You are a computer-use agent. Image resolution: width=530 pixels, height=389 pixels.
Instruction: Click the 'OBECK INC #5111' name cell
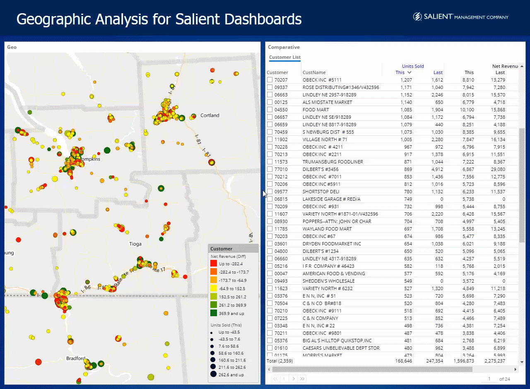coord(322,80)
